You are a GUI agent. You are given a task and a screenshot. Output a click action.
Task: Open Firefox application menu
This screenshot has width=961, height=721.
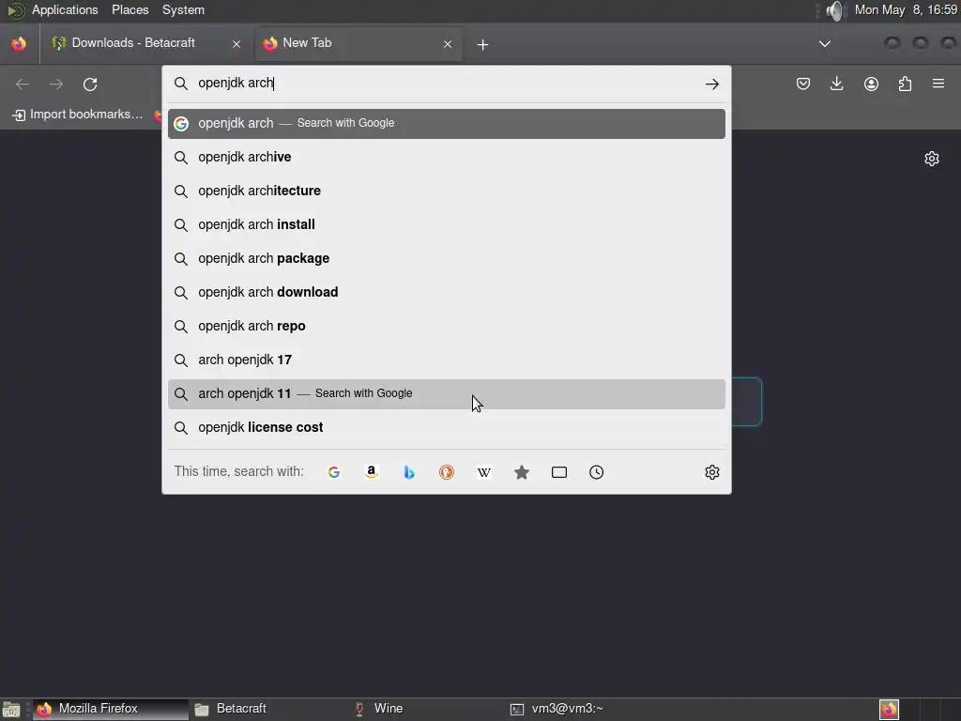[x=938, y=84]
